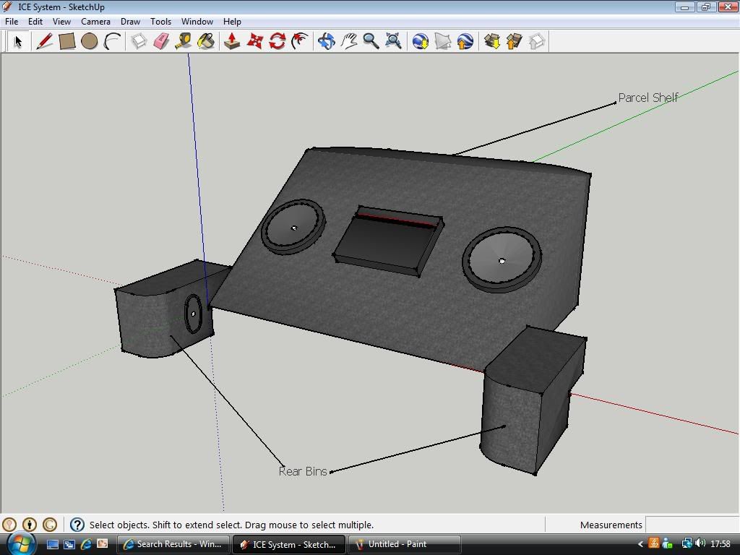The height and width of the screenshot is (555, 740).
Task: Activate the Tape Measure tool
Action: (x=184, y=41)
